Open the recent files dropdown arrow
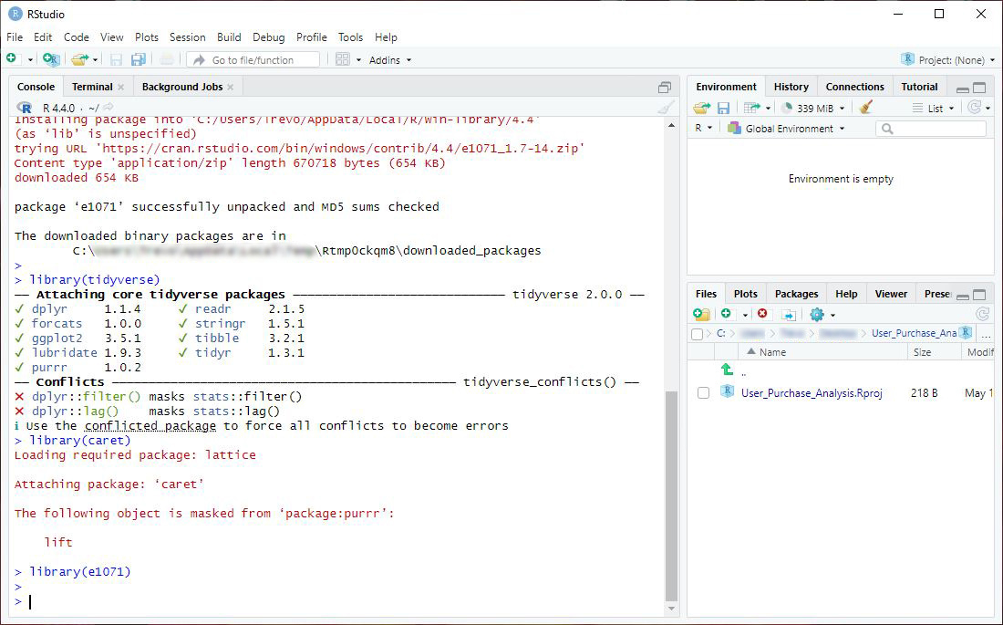The image size is (1003, 625). (96, 59)
